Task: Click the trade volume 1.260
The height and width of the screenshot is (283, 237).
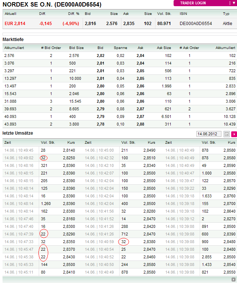Action: [x=46, y=204]
